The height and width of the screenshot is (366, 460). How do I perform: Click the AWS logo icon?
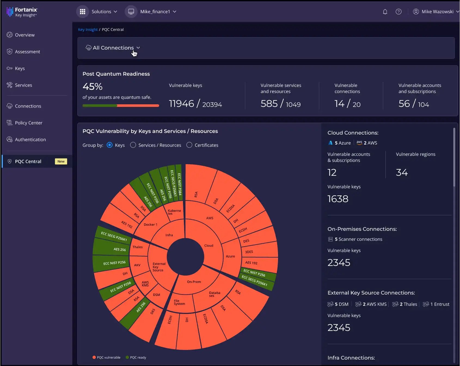tap(359, 143)
